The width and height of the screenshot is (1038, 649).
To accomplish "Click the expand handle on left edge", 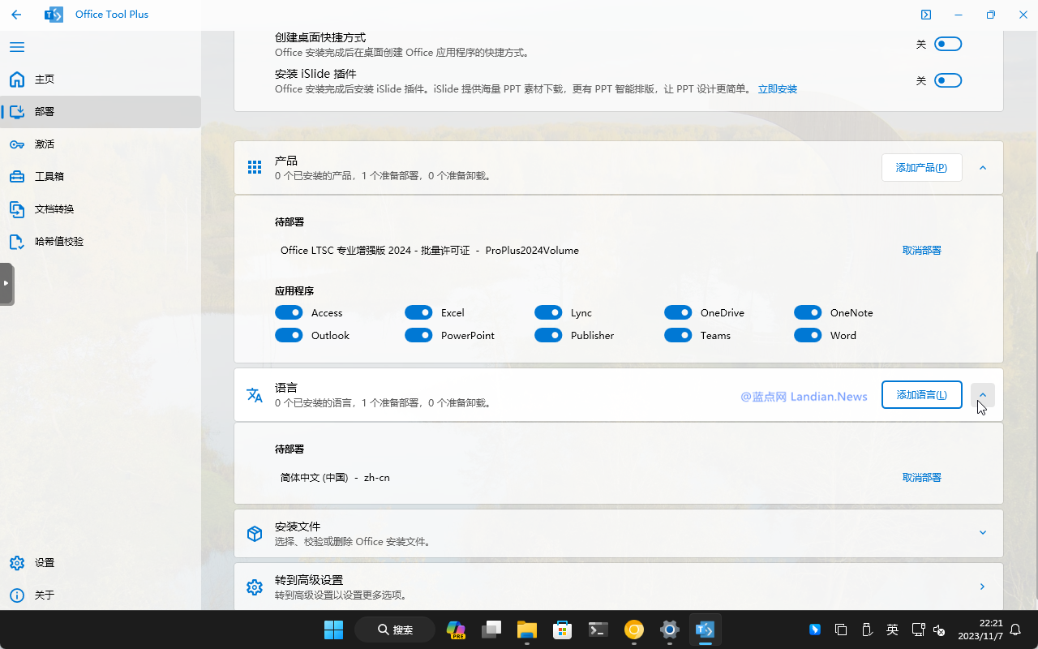I will 6,283.
